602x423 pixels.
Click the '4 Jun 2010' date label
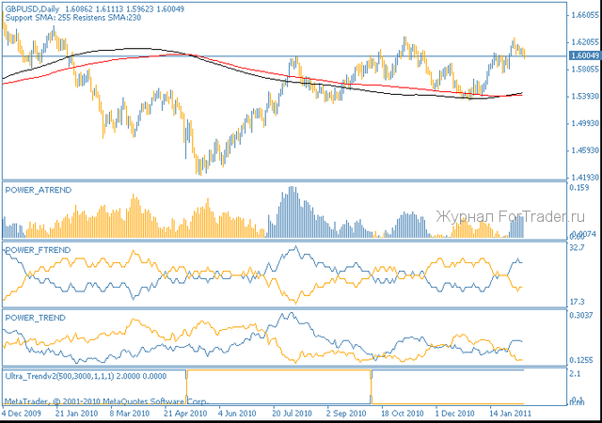pyautogui.click(x=237, y=414)
